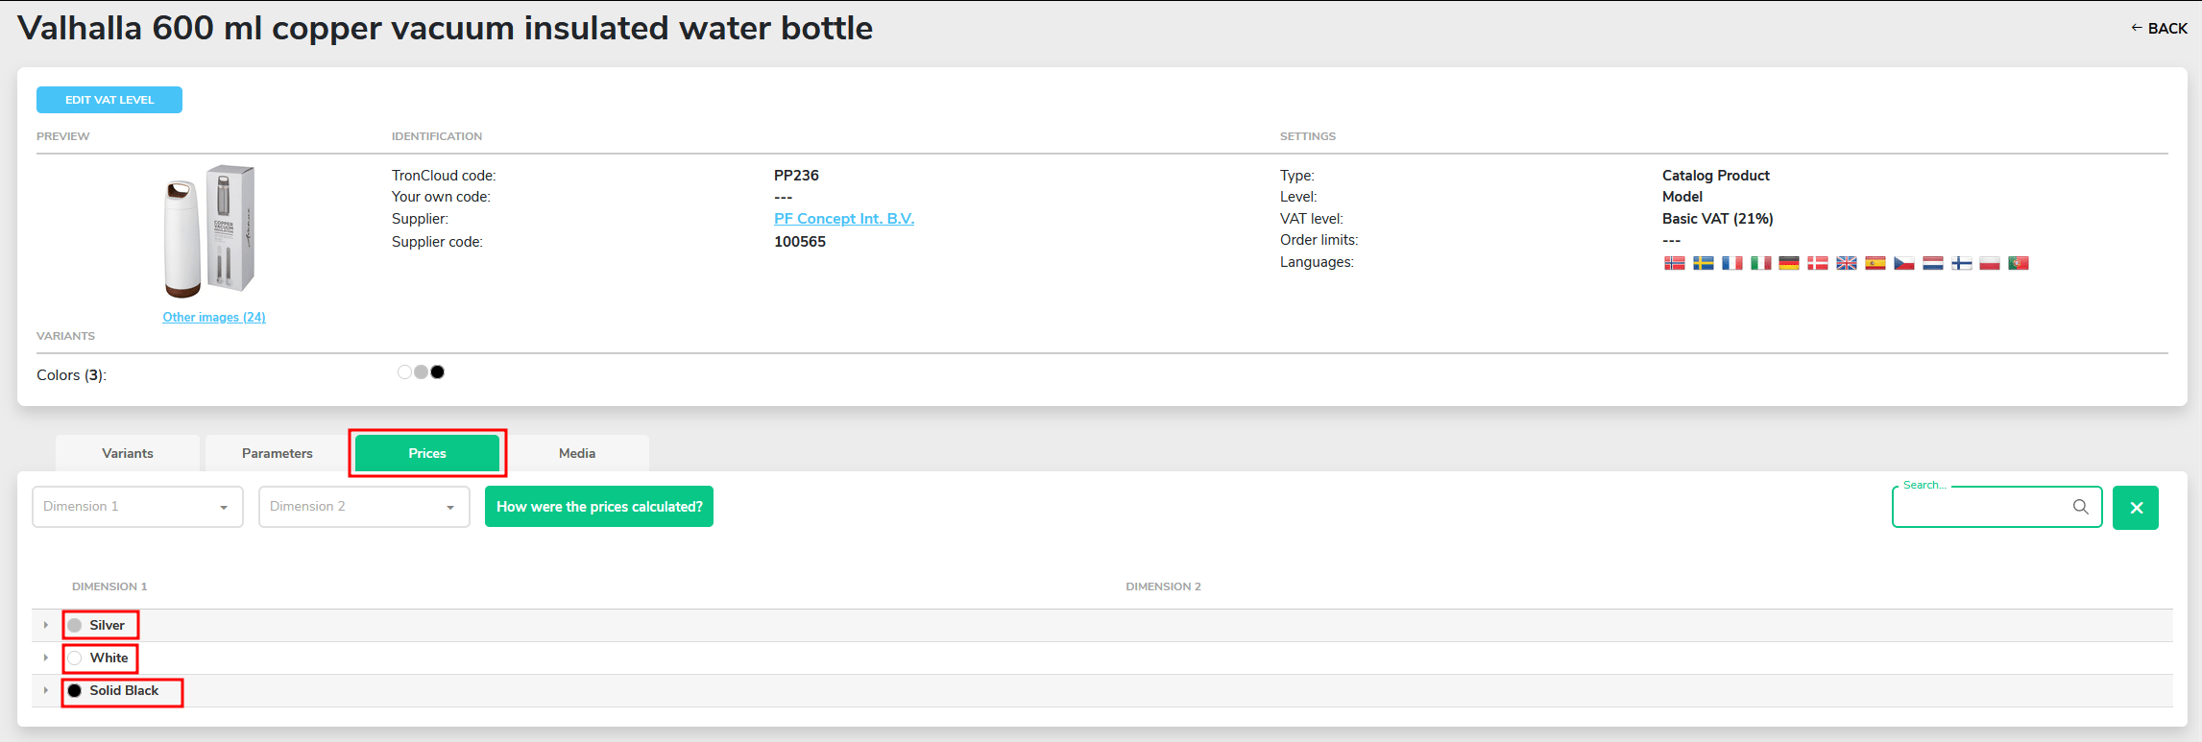The height and width of the screenshot is (742, 2202).
Task: Expand the White color row
Action: [45, 658]
